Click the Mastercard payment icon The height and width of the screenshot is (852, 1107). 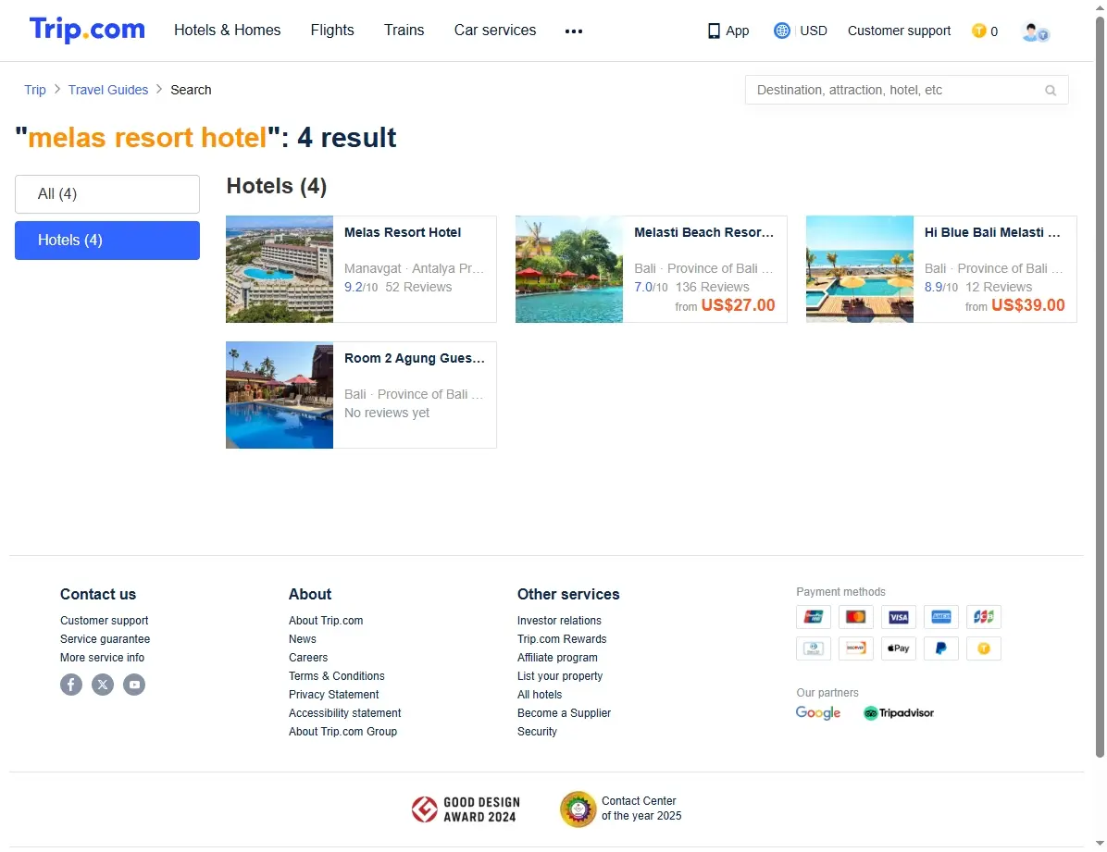click(855, 617)
